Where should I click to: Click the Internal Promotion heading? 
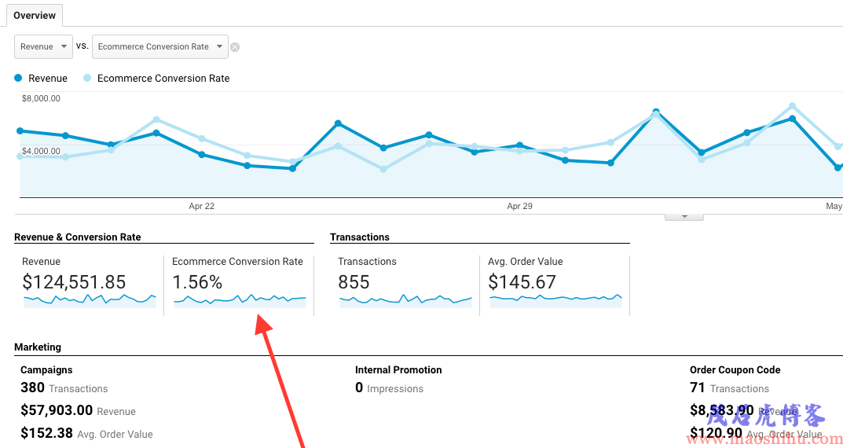tap(398, 370)
